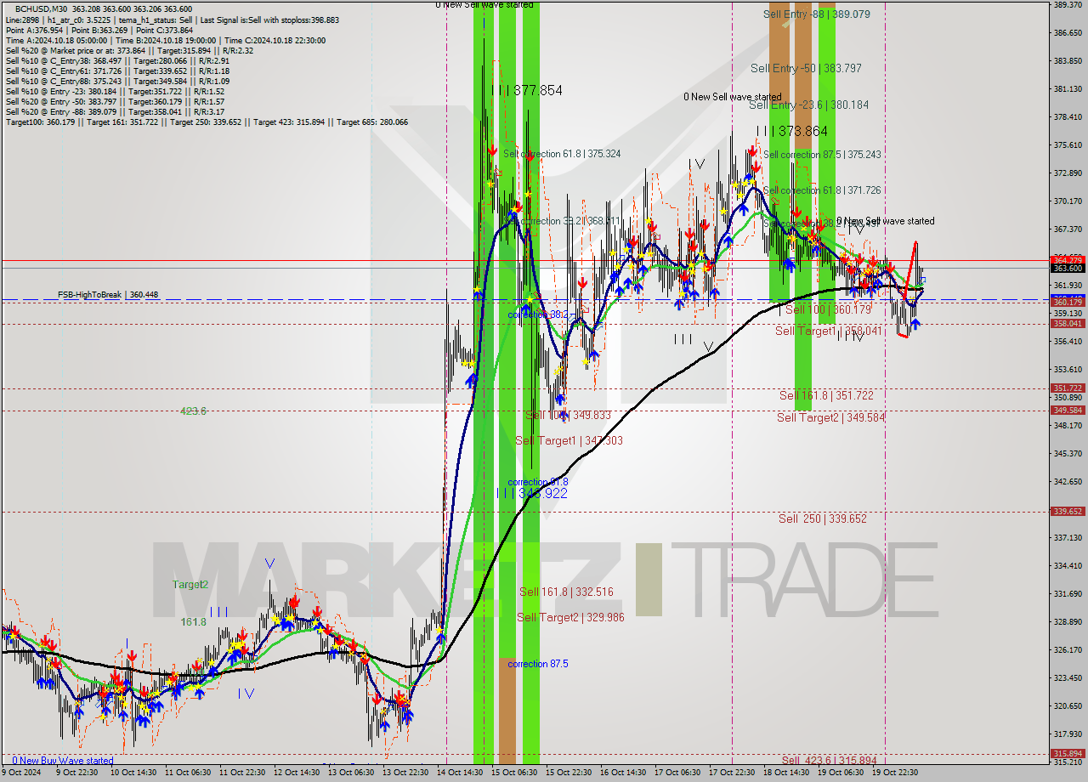Viewport: 1088px width, 782px height.
Task: Select the 360.179 red price axis tag
Action: (1068, 302)
